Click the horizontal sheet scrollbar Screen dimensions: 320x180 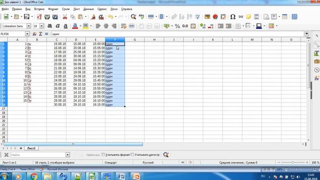point(73,144)
